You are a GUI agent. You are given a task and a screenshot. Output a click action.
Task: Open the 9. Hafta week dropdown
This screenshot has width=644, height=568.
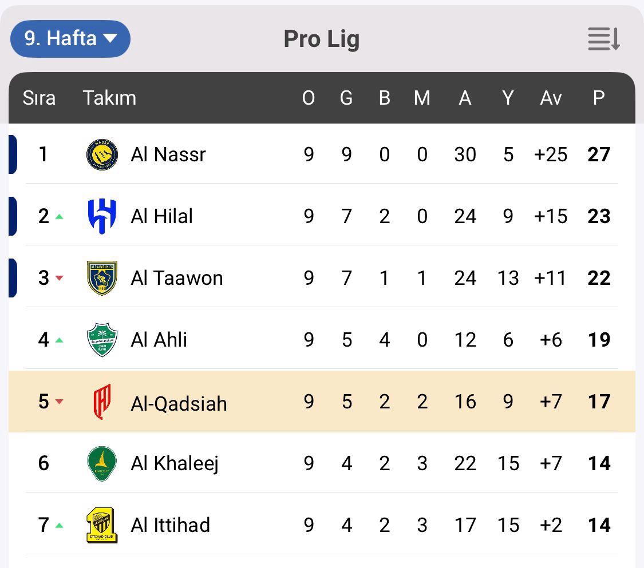pos(70,39)
